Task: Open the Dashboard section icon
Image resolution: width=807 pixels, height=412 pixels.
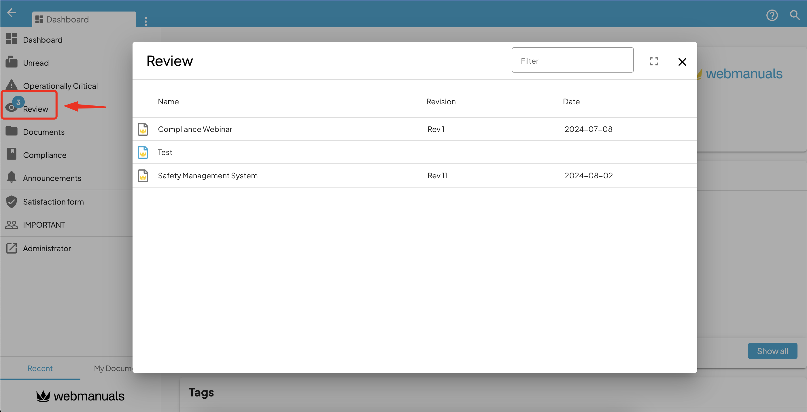Action: pyautogui.click(x=12, y=39)
